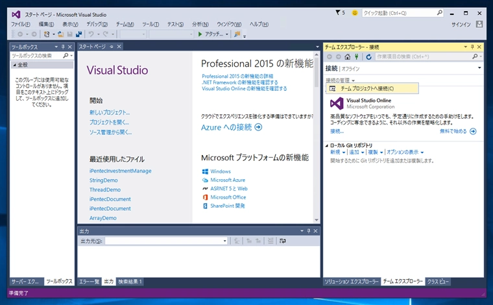Open the 分析(N) menu
This screenshot has height=305, width=493.
[200, 24]
